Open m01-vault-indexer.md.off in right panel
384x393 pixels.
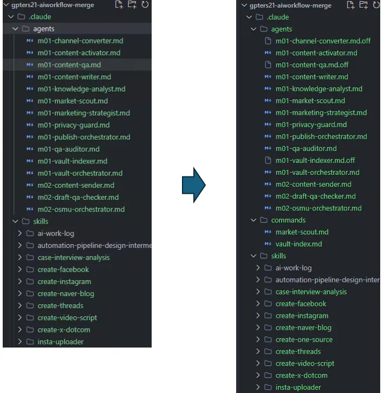point(315,160)
